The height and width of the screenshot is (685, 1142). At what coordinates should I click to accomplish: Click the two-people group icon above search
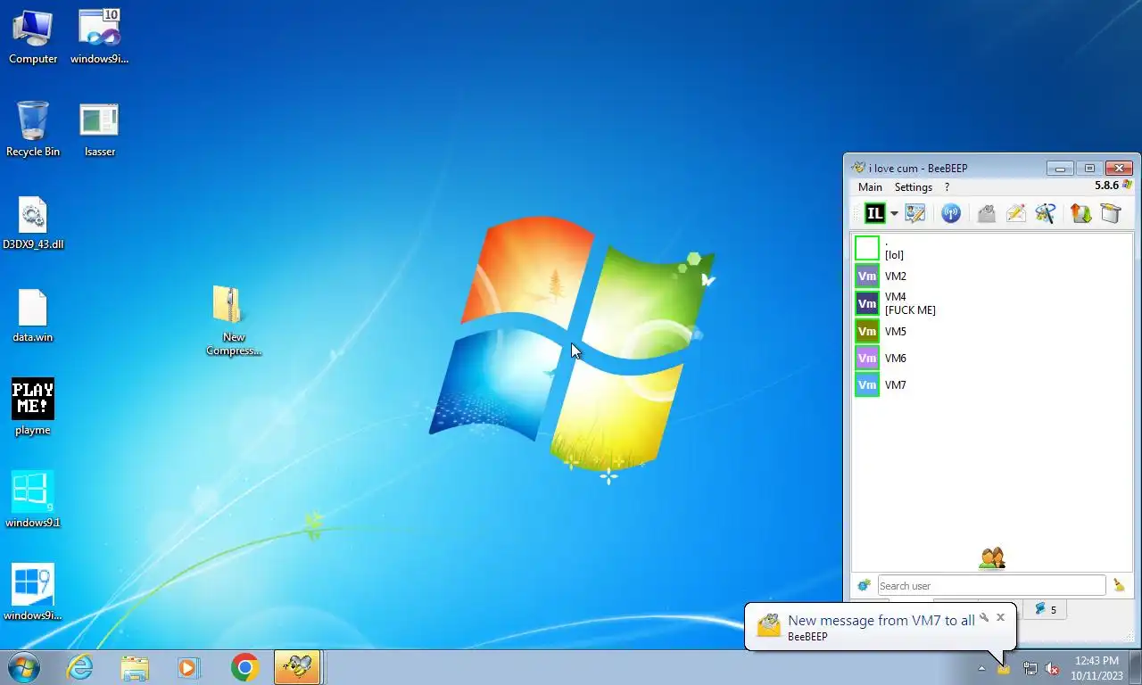(992, 558)
